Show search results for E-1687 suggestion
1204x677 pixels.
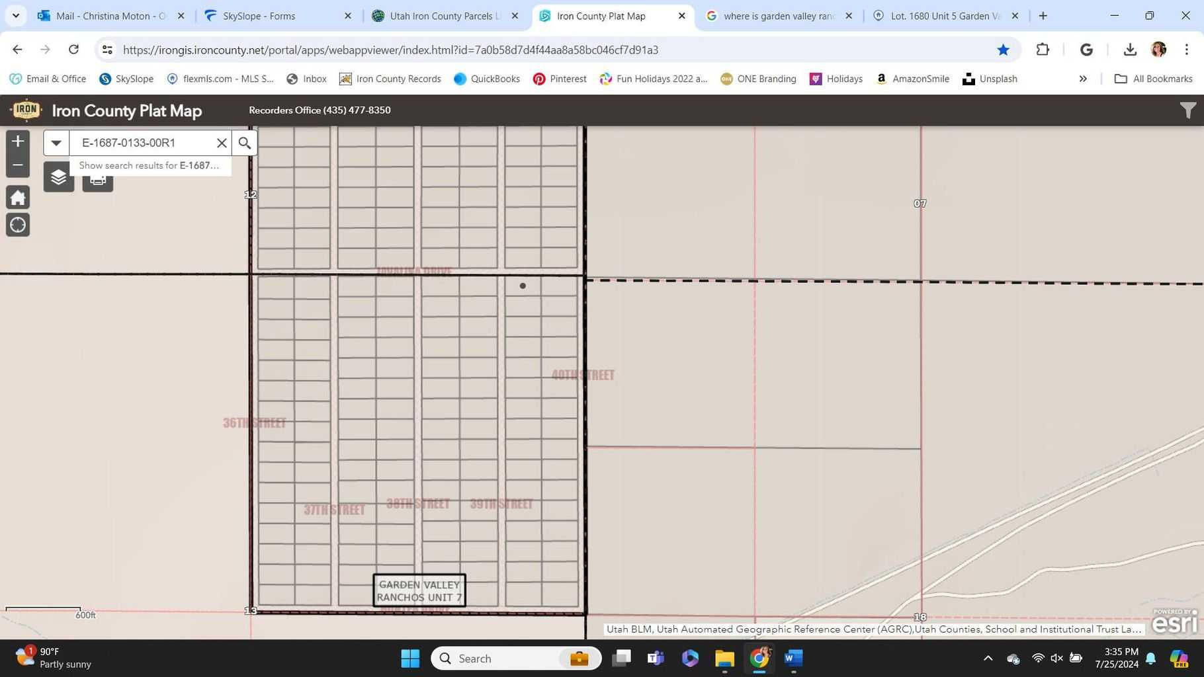(150, 165)
